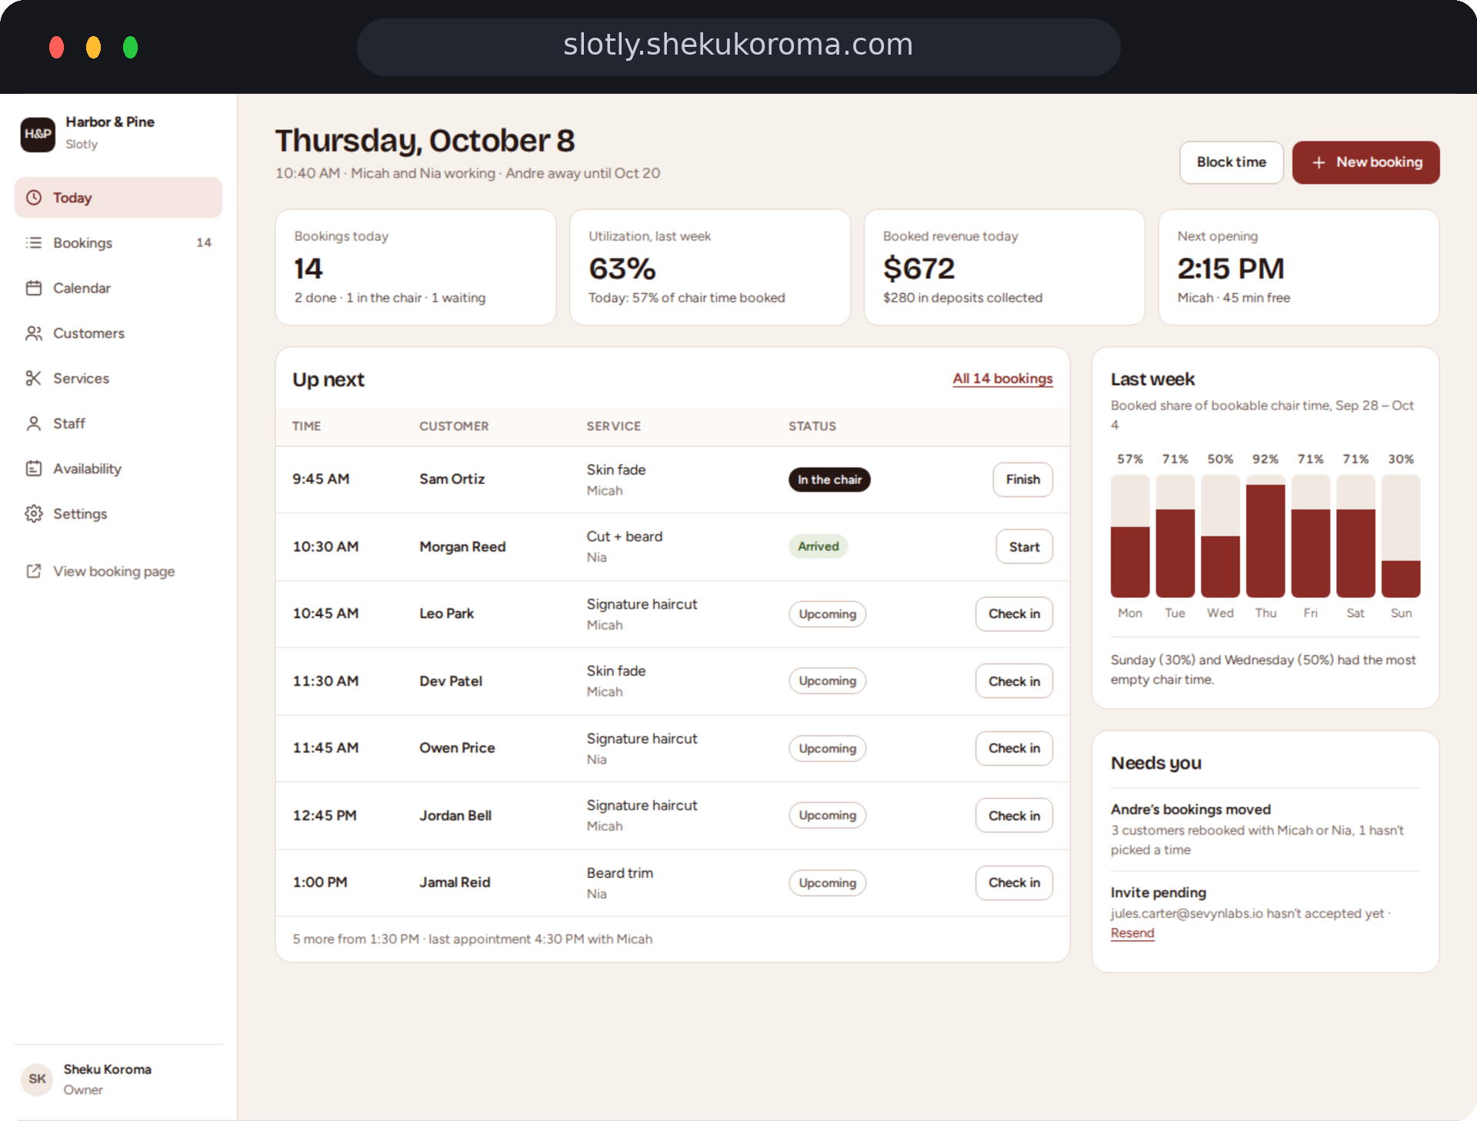Click the browser address bar

click(738, 46)
